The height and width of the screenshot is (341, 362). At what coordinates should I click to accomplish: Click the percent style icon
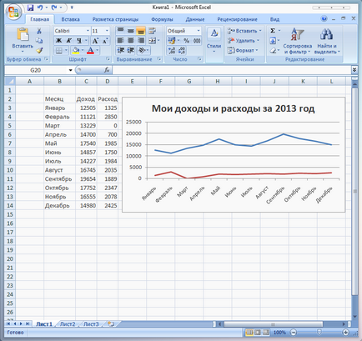click(x=186, y=41)
